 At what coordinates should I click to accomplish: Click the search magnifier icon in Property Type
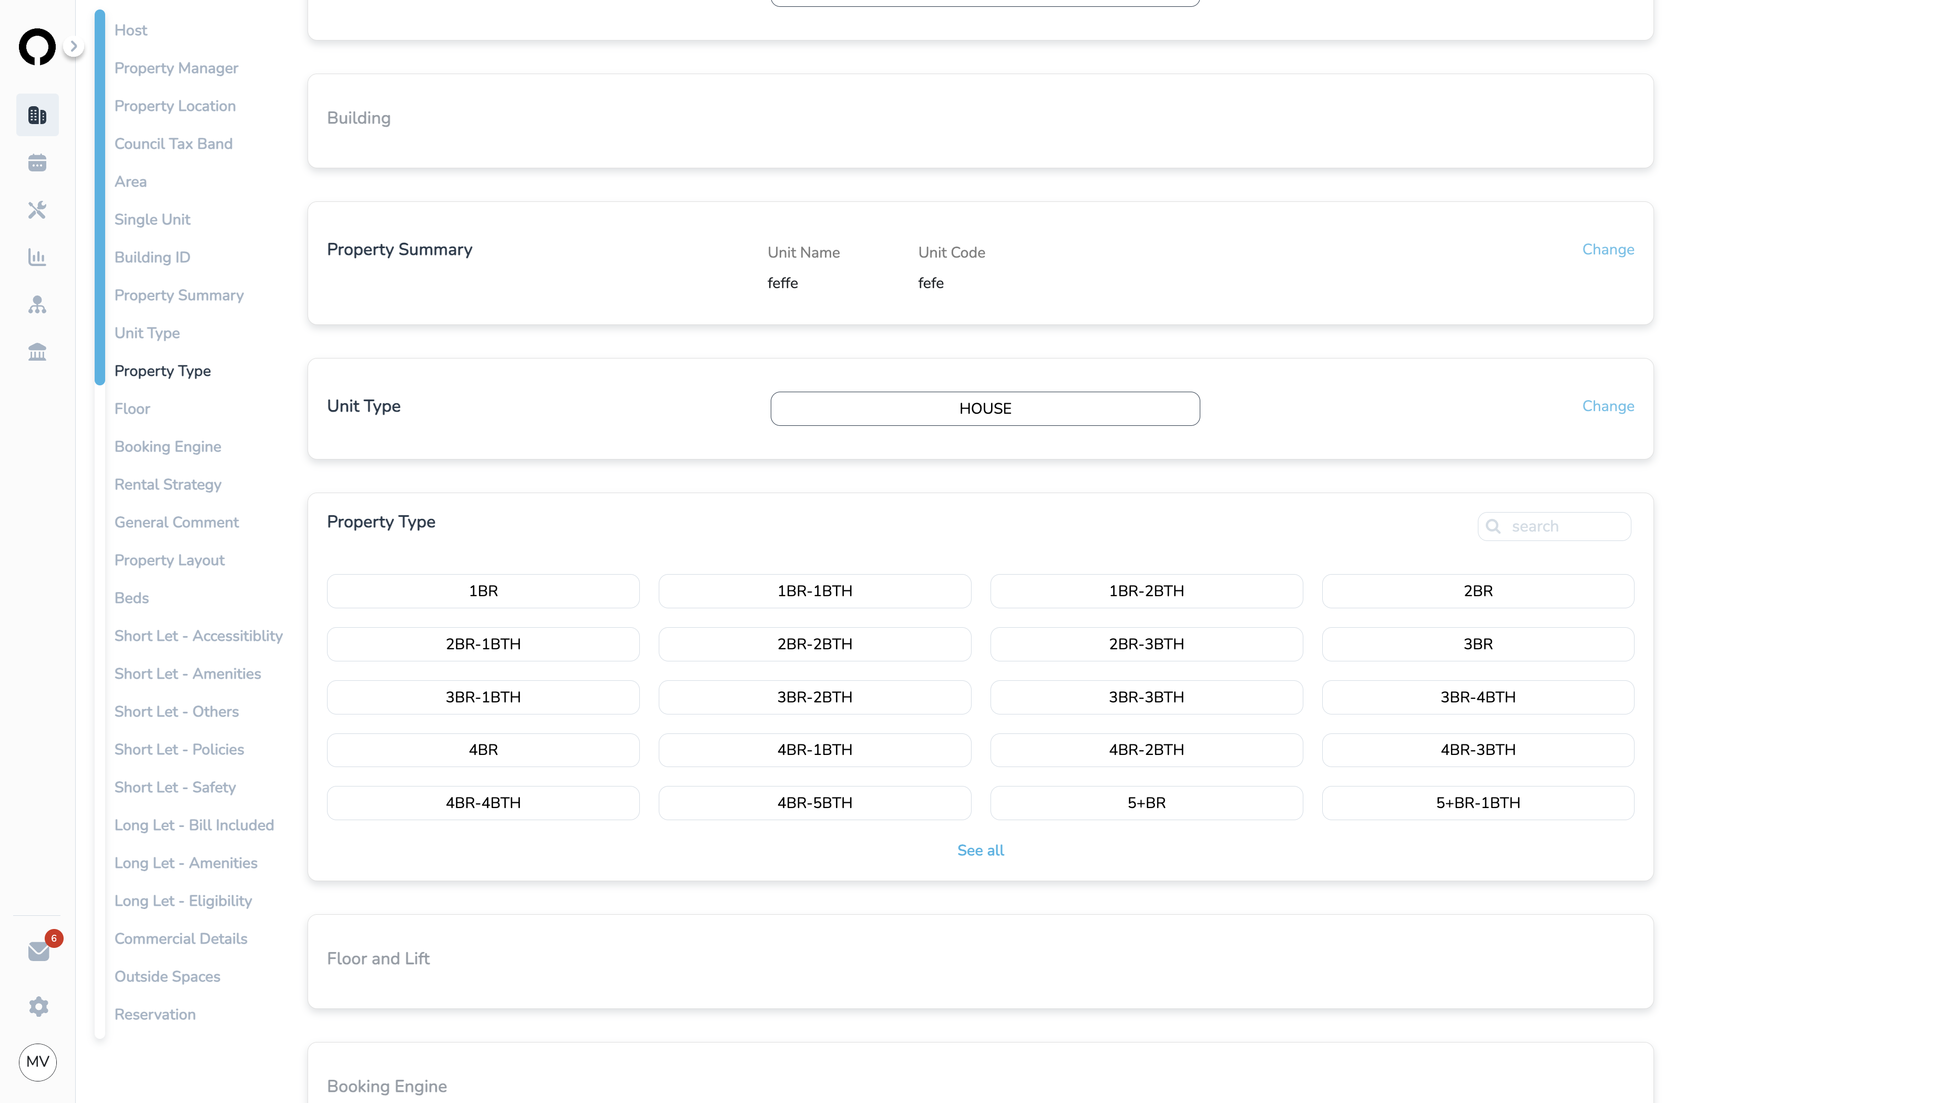point(1493,526)
